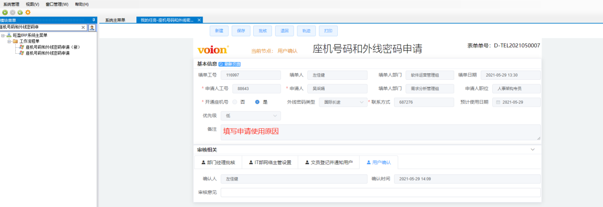Select 否 for 开通座机号
The image size is (603, 207).
pyautogui.click(x=235, y=102)
